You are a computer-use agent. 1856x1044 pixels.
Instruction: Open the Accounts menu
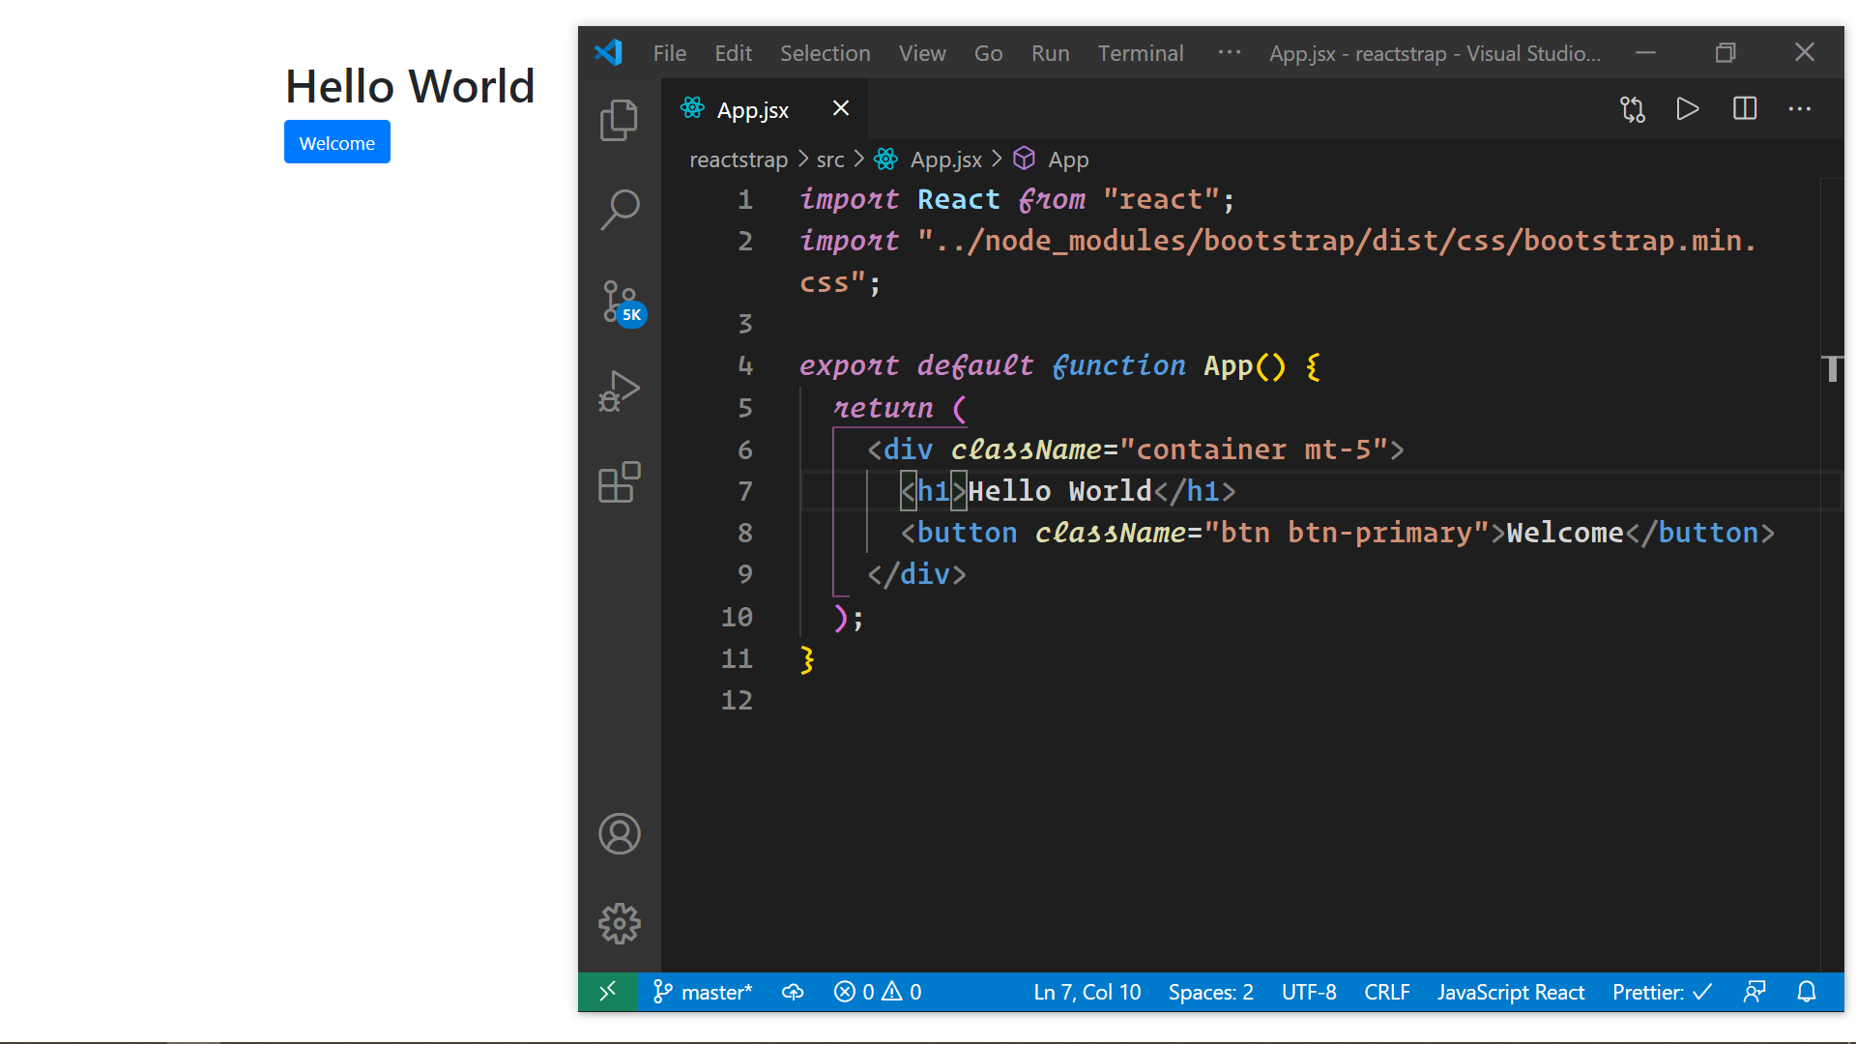pos(619,833)
